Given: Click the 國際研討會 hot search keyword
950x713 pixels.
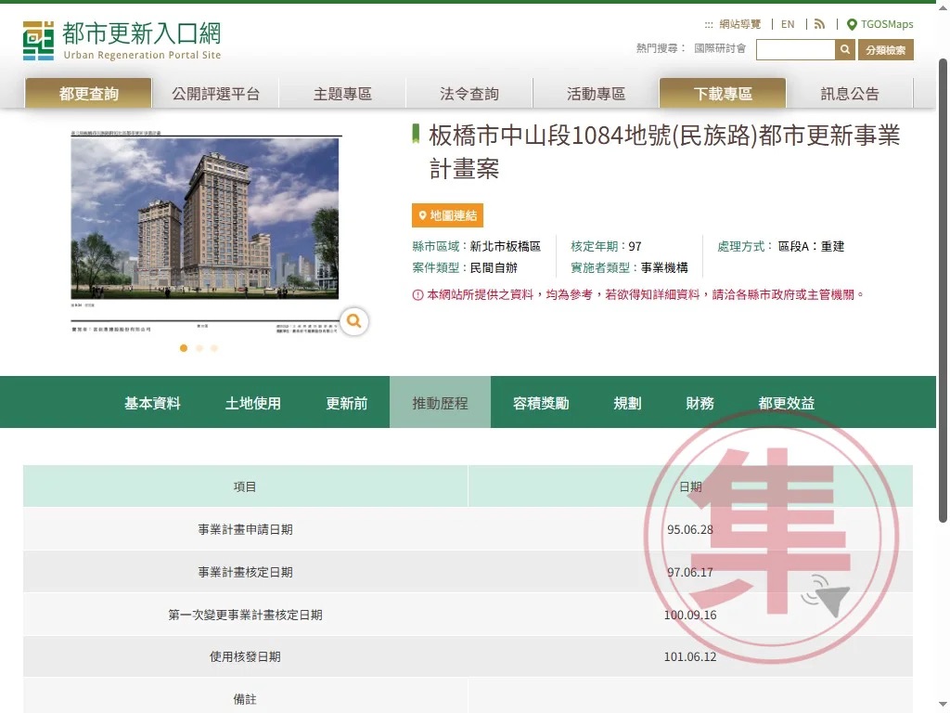Looking at the screenshot, I should pyautogui.click(x=720, y=48).
